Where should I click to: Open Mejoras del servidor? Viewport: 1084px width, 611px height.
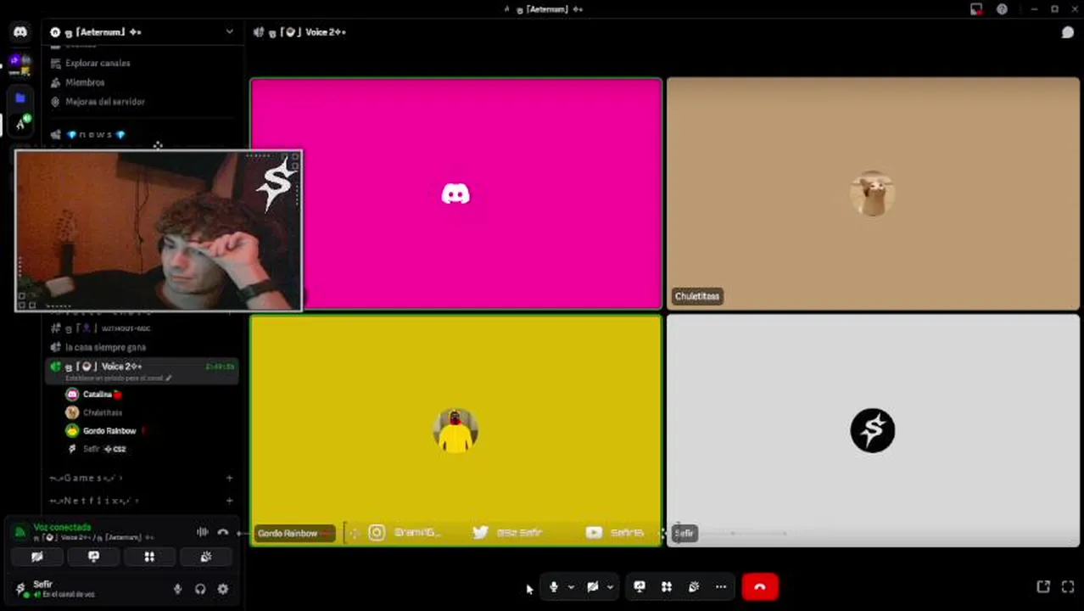(x=105, y=102)
